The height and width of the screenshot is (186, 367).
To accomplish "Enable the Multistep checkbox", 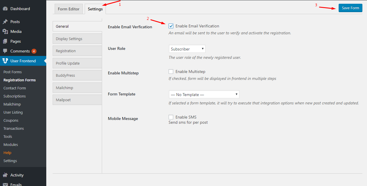I will (x=171, y=72).
